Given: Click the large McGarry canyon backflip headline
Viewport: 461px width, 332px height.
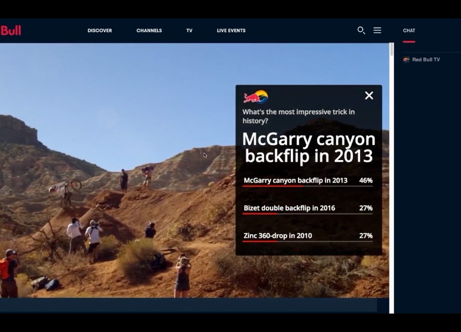Looking at the screenshot, I should click(309, 148).
